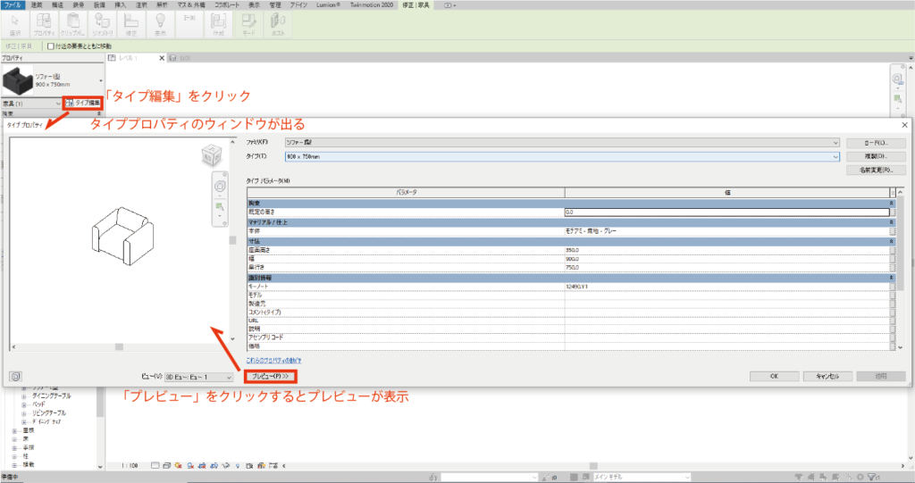Click the zoom tool in preview navigation bar

[220, 206]
